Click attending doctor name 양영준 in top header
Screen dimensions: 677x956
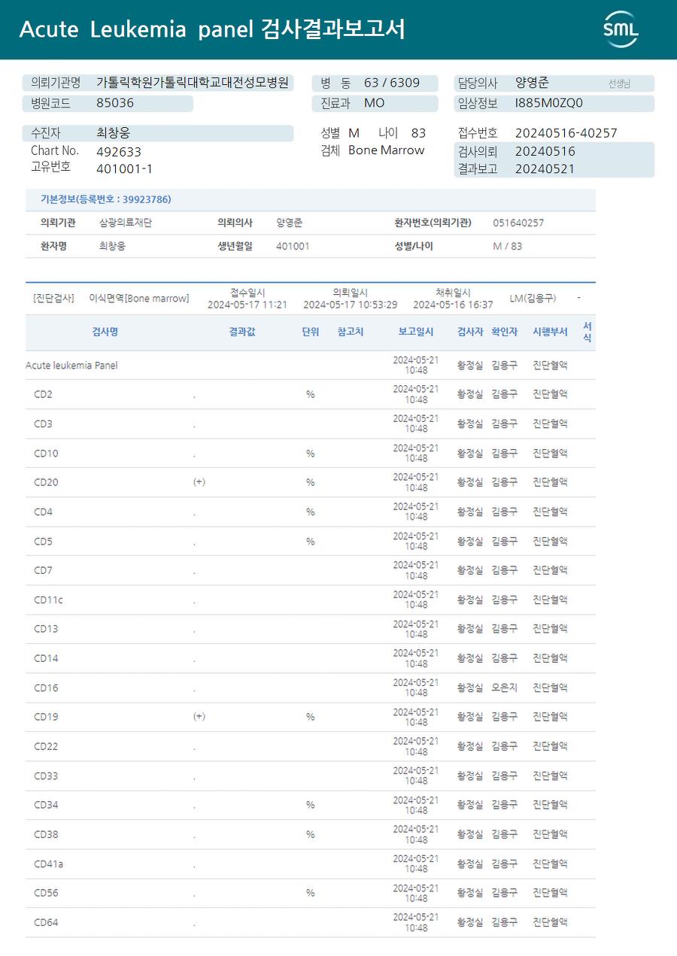pos(532,83)
